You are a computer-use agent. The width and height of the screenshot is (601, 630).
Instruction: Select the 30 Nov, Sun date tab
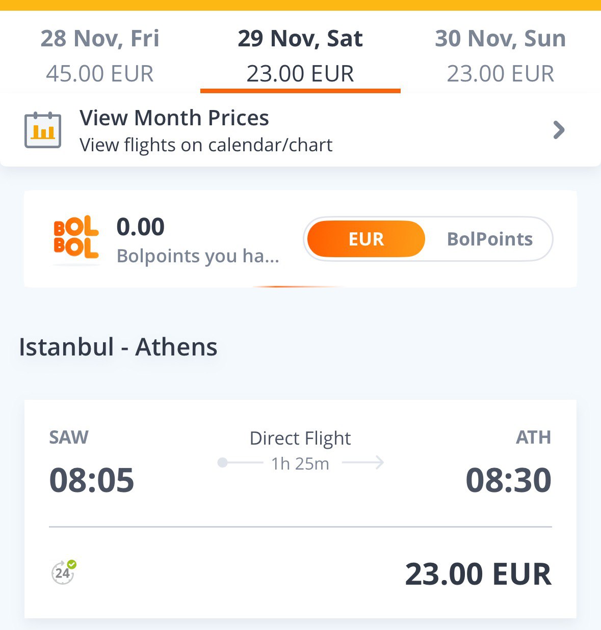(x=501, y=56)
